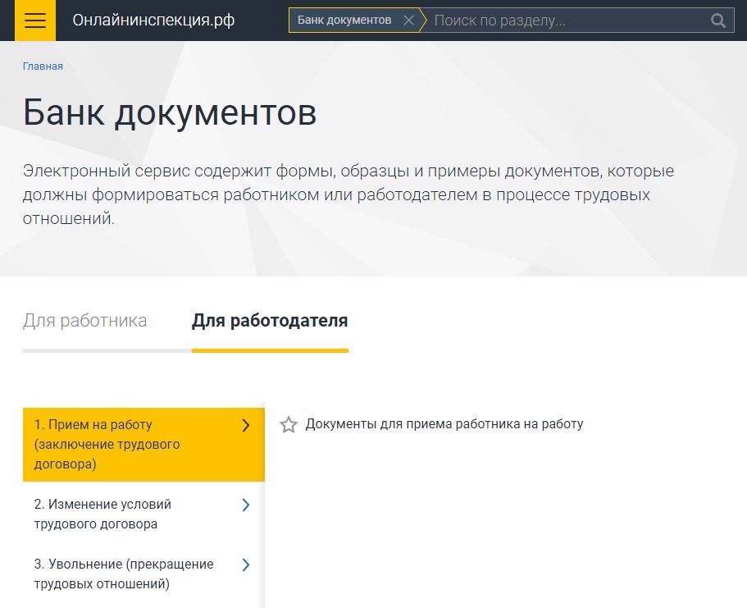The height and width of the screenshot is (608, 747).
Task: Click the Банк документов page heading
Action: pyautogui.click(x=170, y=113)
